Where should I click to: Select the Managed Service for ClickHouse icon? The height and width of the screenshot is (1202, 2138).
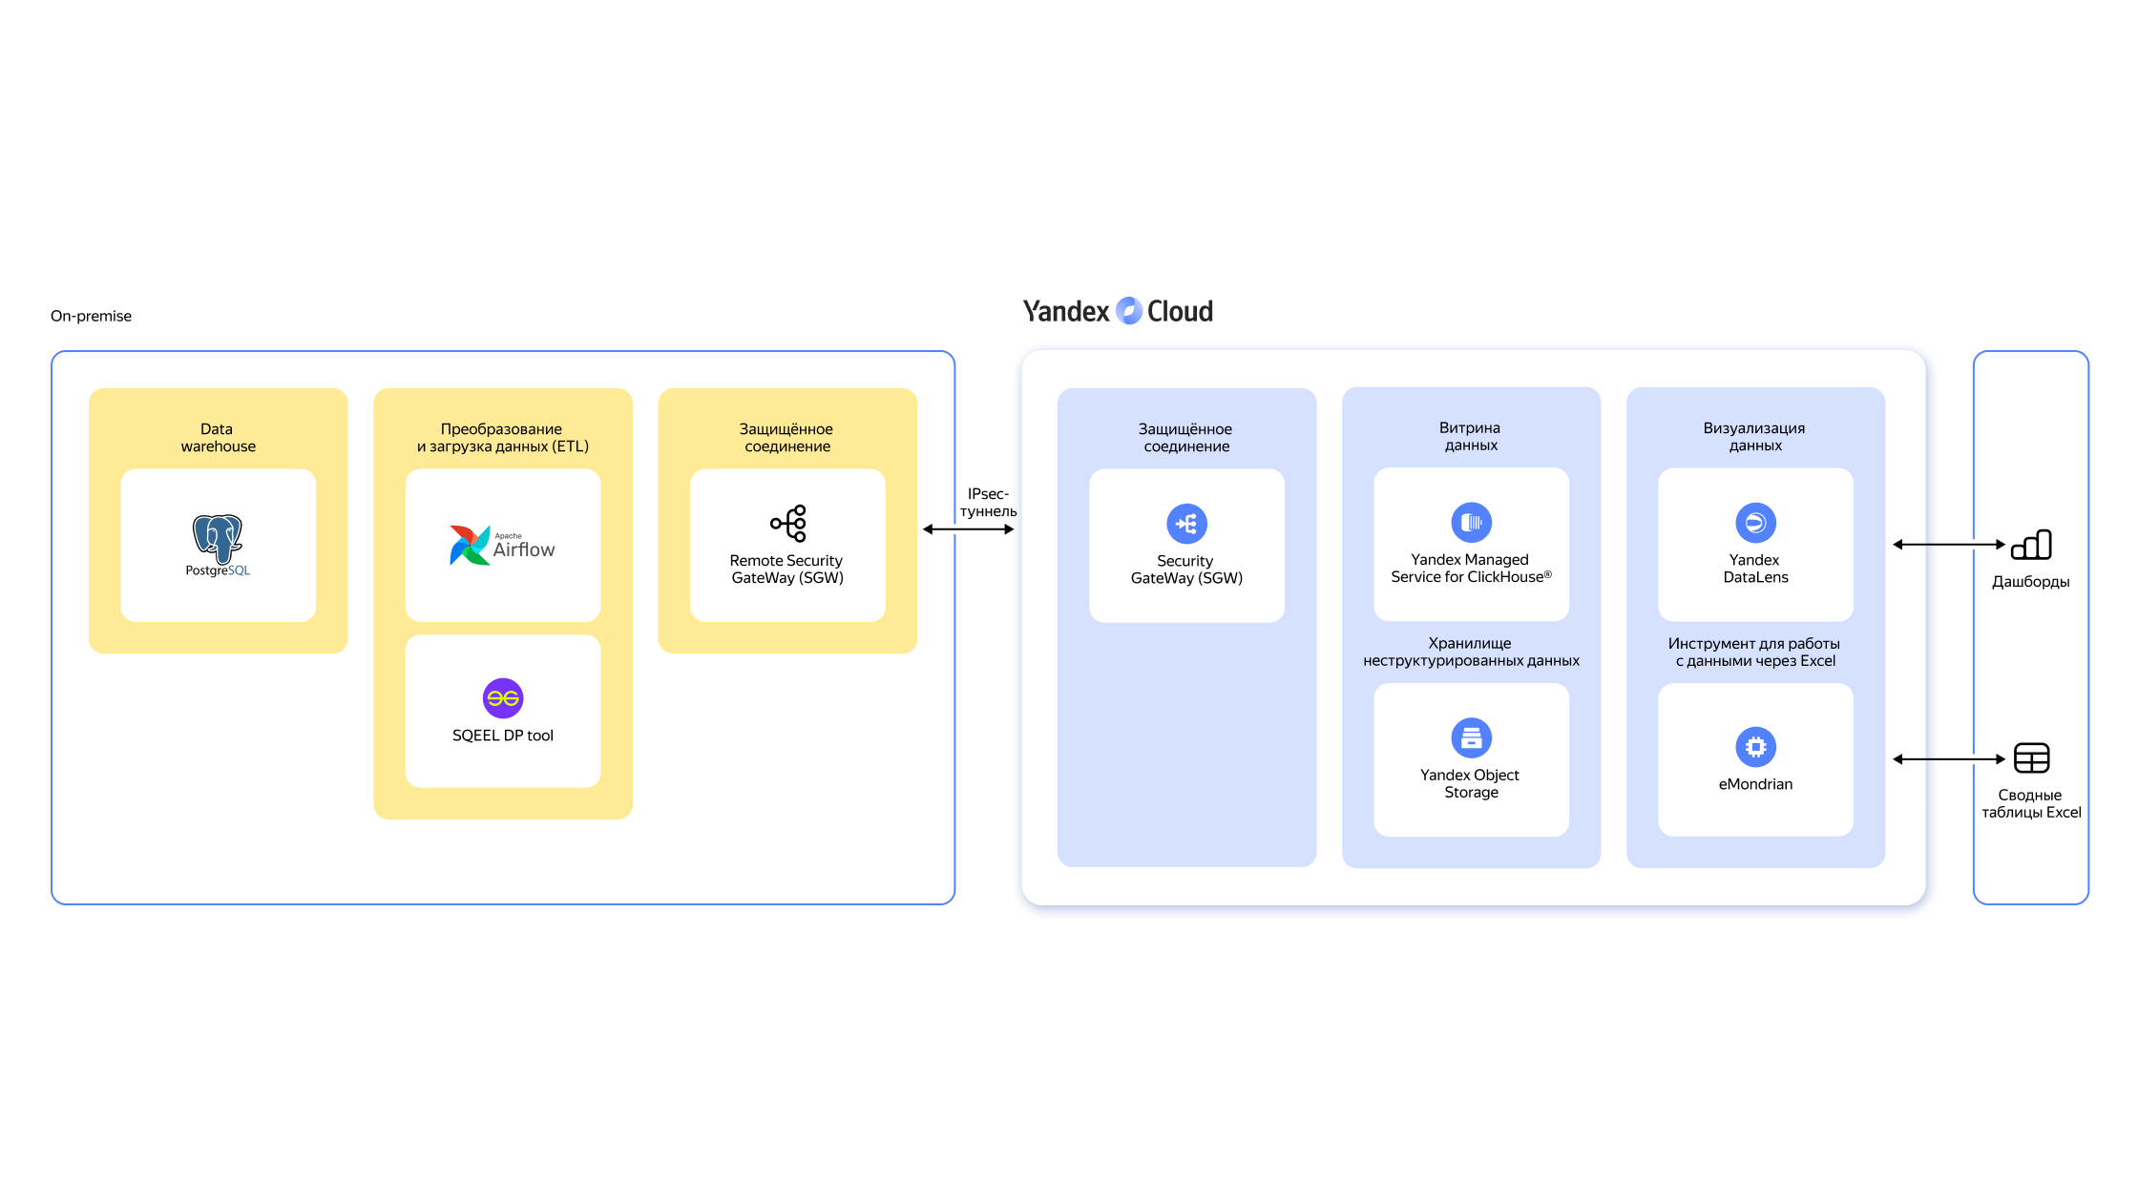pos(1471,522)
